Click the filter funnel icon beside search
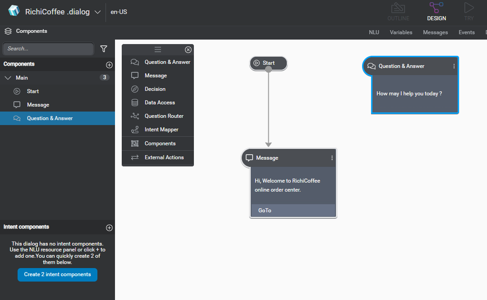 (x=104, y=49)
